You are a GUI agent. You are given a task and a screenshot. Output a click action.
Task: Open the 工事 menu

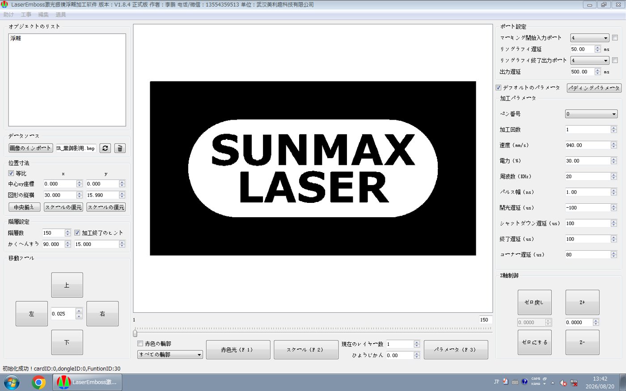coord(26,15)
